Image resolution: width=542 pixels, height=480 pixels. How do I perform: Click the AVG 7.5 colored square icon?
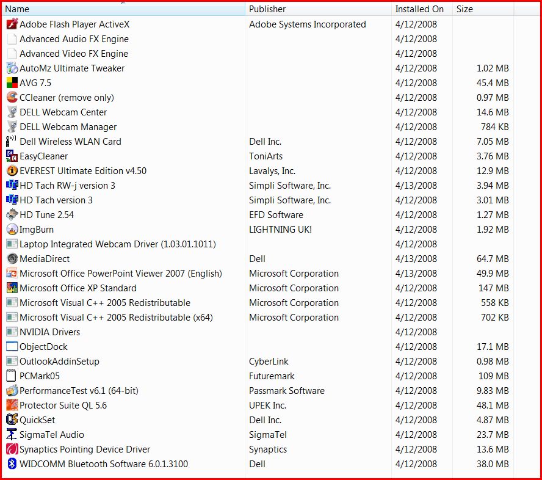point(12,82)
